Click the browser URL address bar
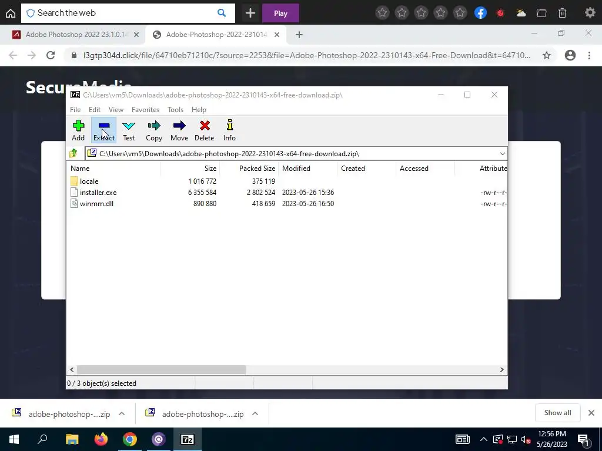Image resolution: width=602 pixels, height=451 pixels. (x=306, y=55)
